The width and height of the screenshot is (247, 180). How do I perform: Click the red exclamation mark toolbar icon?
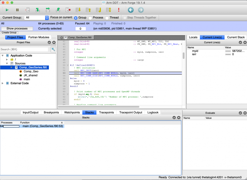[119, 10]
